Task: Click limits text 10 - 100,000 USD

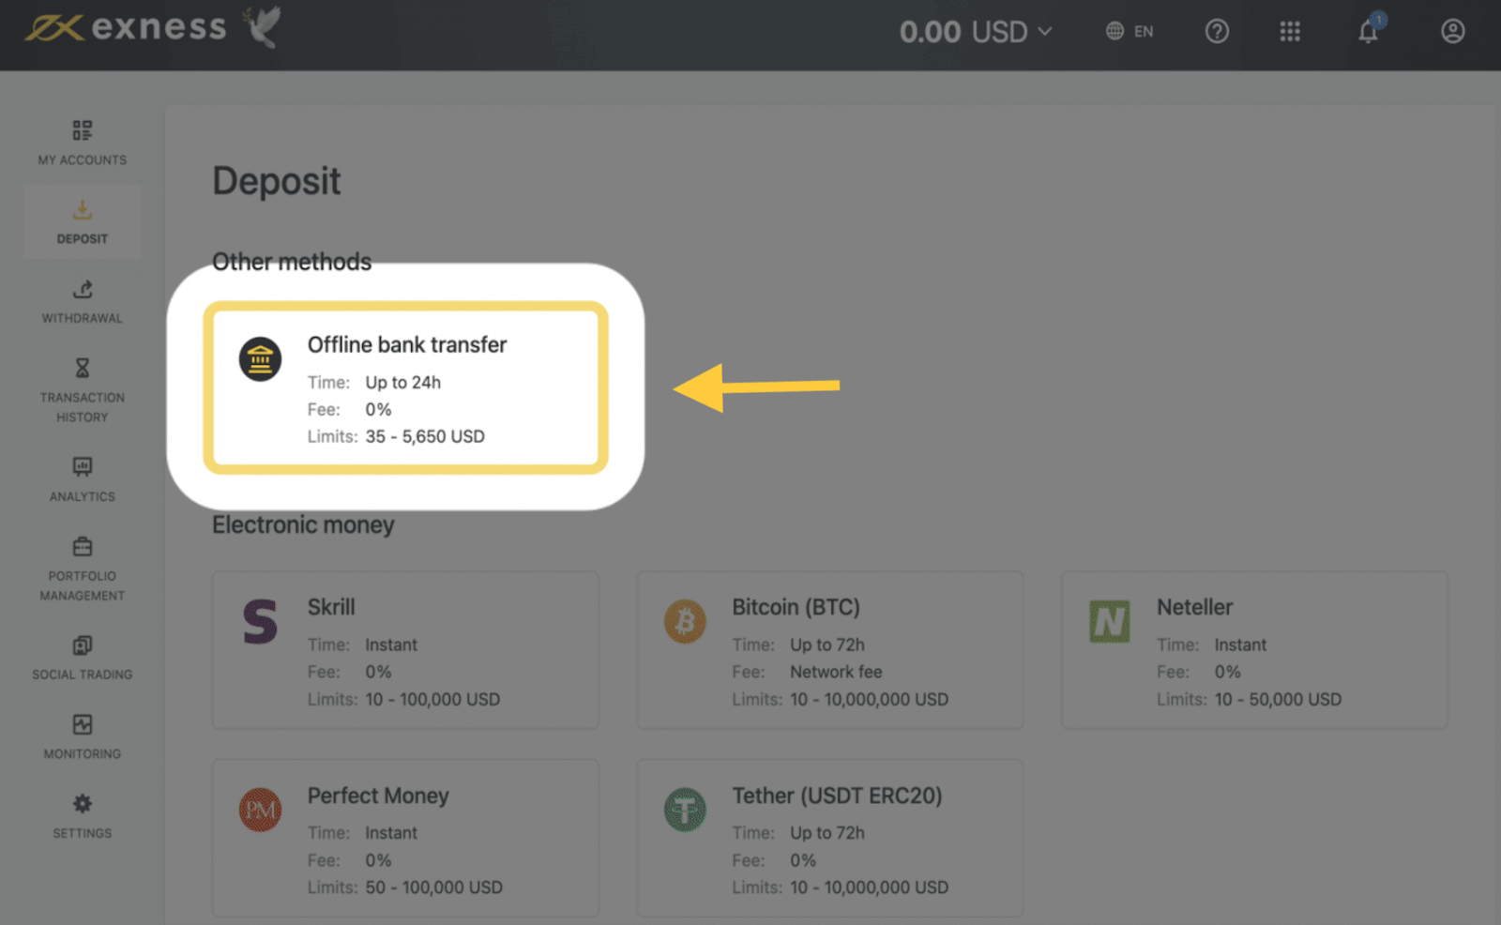Action: tap(432, 699)
